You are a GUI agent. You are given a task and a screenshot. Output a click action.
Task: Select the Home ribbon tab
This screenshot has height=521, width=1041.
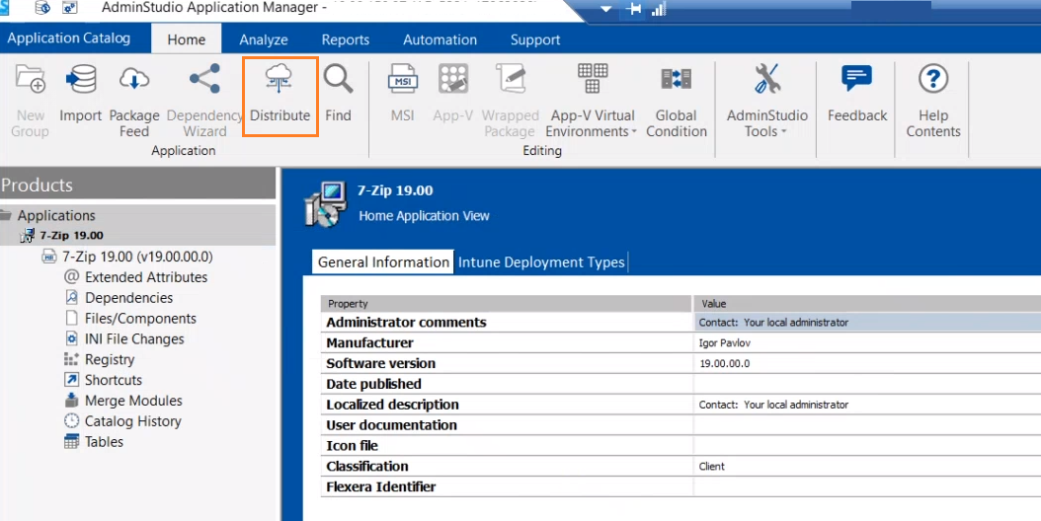point(187,39)
